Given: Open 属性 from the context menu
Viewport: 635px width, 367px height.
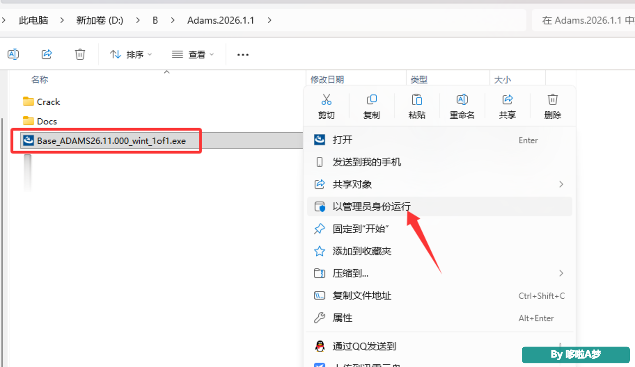Looking at the screenshot, I should coord(440,318).
